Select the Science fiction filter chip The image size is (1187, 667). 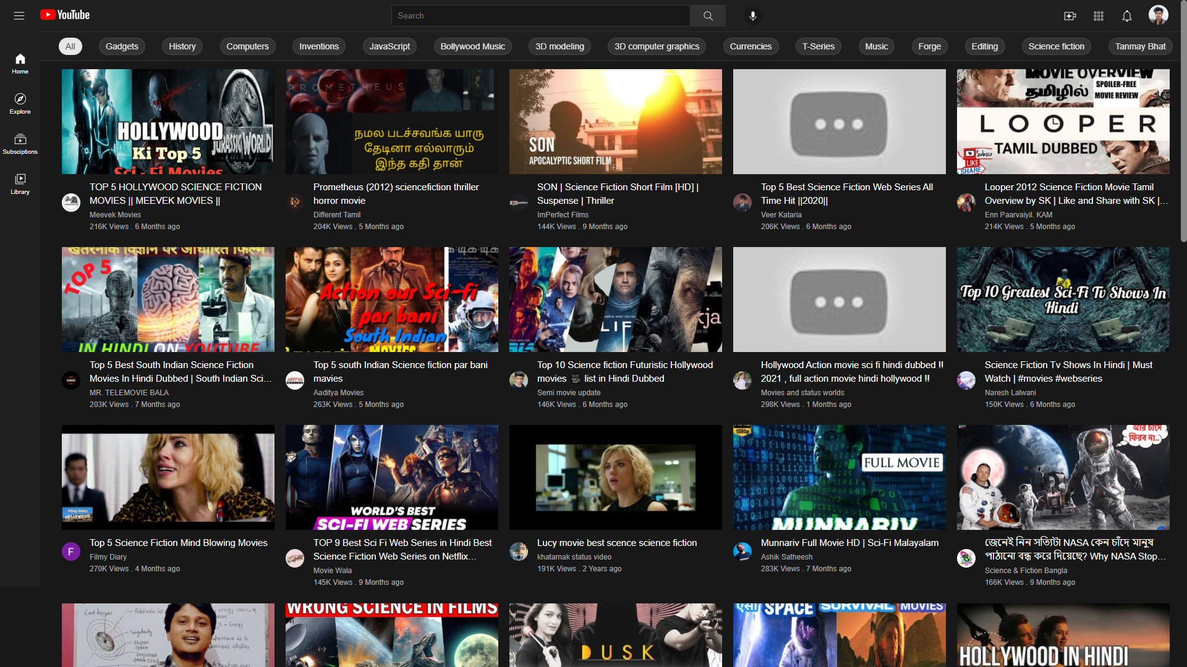pos(1056,46)
